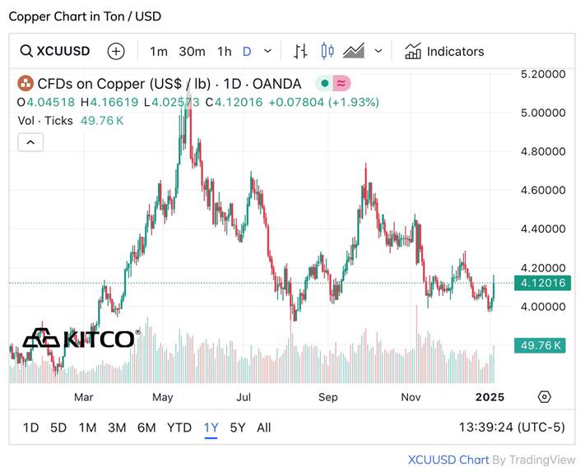Open the XCUUSD Chart link
Image resolution: width=585 pixels, height=476 pixels.
tap(448, 460)
